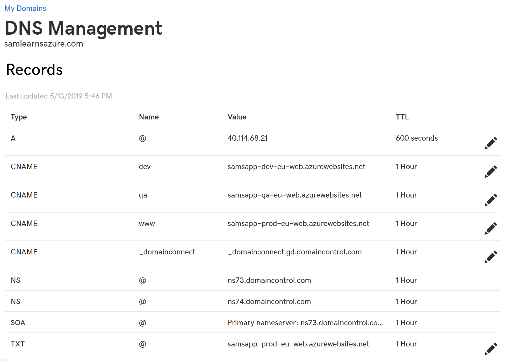
Task: Click the _domainconnect.gd.domaincontrol.com value
Action: 294,252
